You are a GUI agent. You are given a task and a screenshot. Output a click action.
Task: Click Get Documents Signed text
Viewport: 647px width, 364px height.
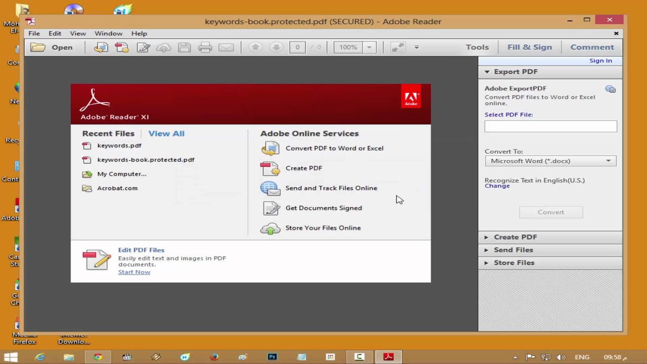(x=323, y=208)
